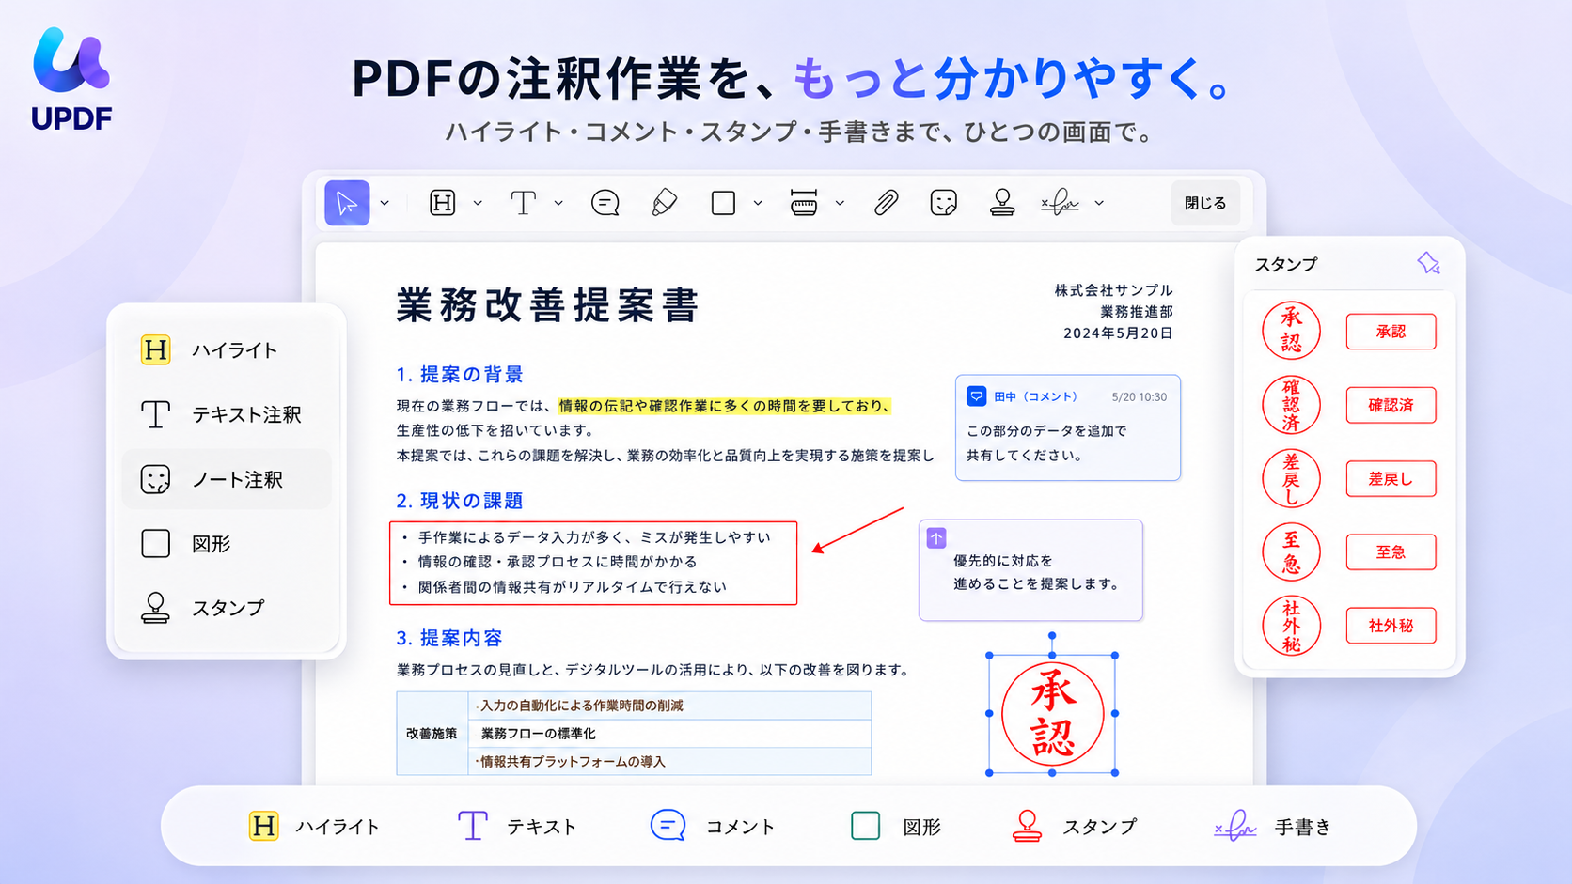Click the コメント item in bottom bar

click(x=713, y=827)
